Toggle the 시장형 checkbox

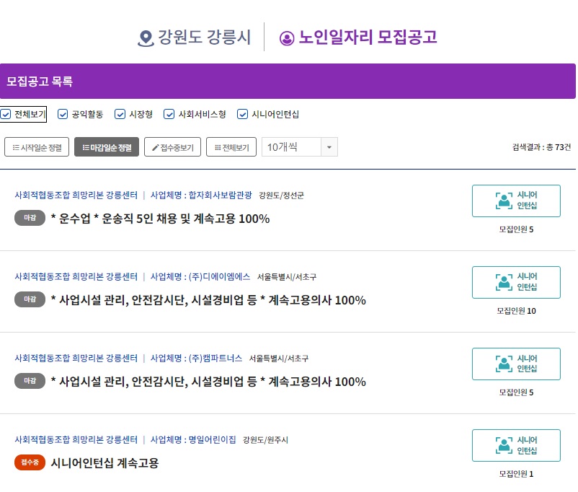(x=120, y=115)
